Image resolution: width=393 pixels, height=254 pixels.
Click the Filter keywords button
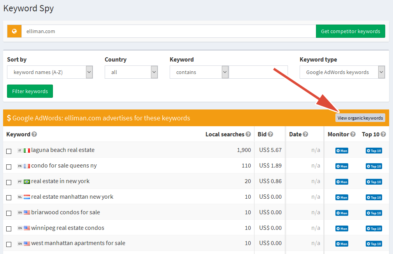(30, 91)
